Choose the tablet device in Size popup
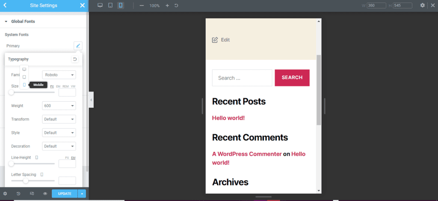This screenshot has width=438, height=201. (24, 77)
